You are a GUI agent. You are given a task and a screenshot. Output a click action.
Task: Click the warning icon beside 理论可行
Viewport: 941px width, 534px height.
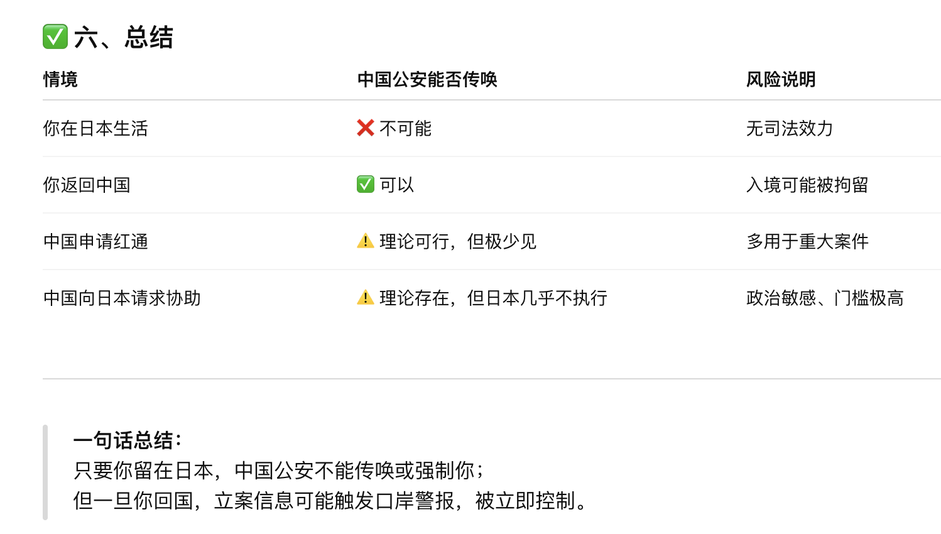pos(366,241)
